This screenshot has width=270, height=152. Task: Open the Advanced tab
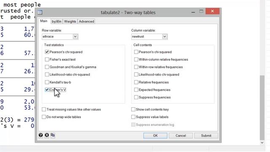(x=86, y=22)
